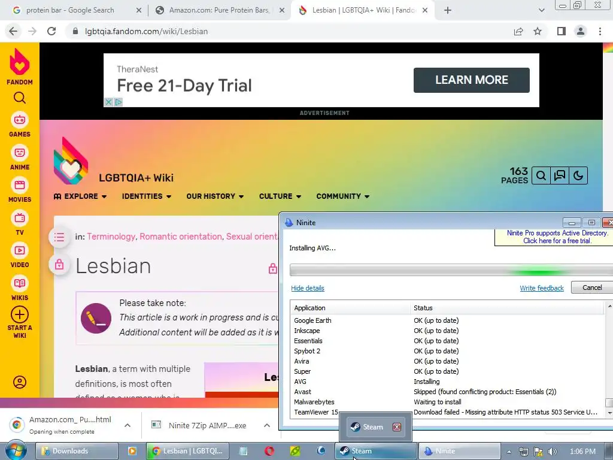The height and width of the screenshot is (460, 613).
Task: Click the Ninite install progress bar
Action: [x=451, y=270]
